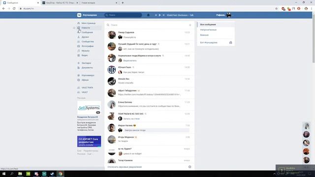Image resolution: width=315 pixels, height=177 pixels.
Task: Select the Все сообщения filter
Action: (x=216, y=25)
